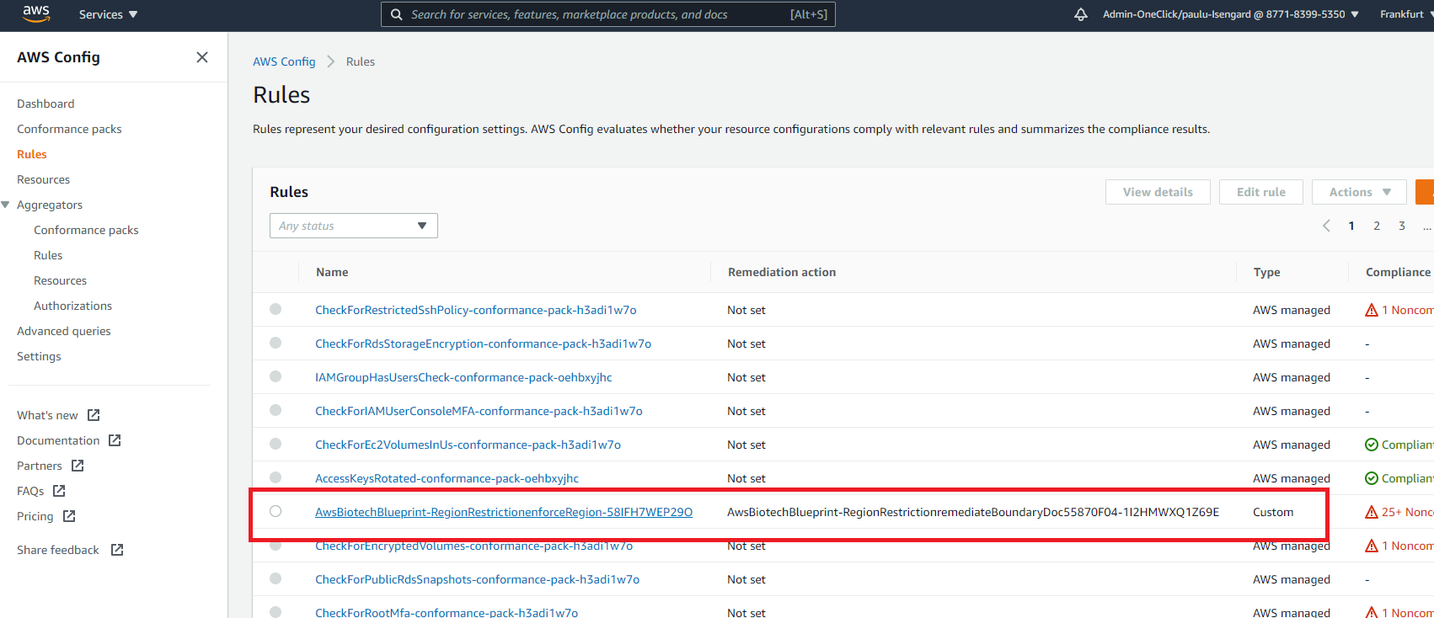Go to page 3 of rules
1434x618 pixels.
point(1402,226)
